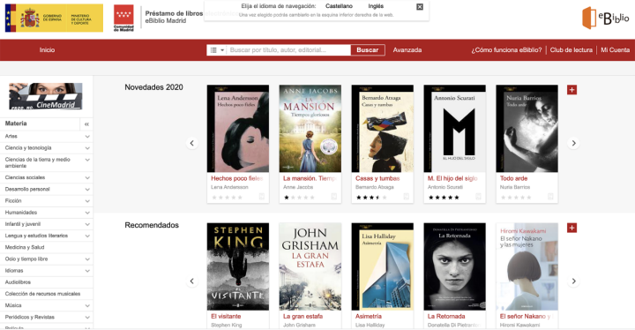635x330 pixels.
Task: Open the El visitante Stephen King cover
Action: coord(238,266)
